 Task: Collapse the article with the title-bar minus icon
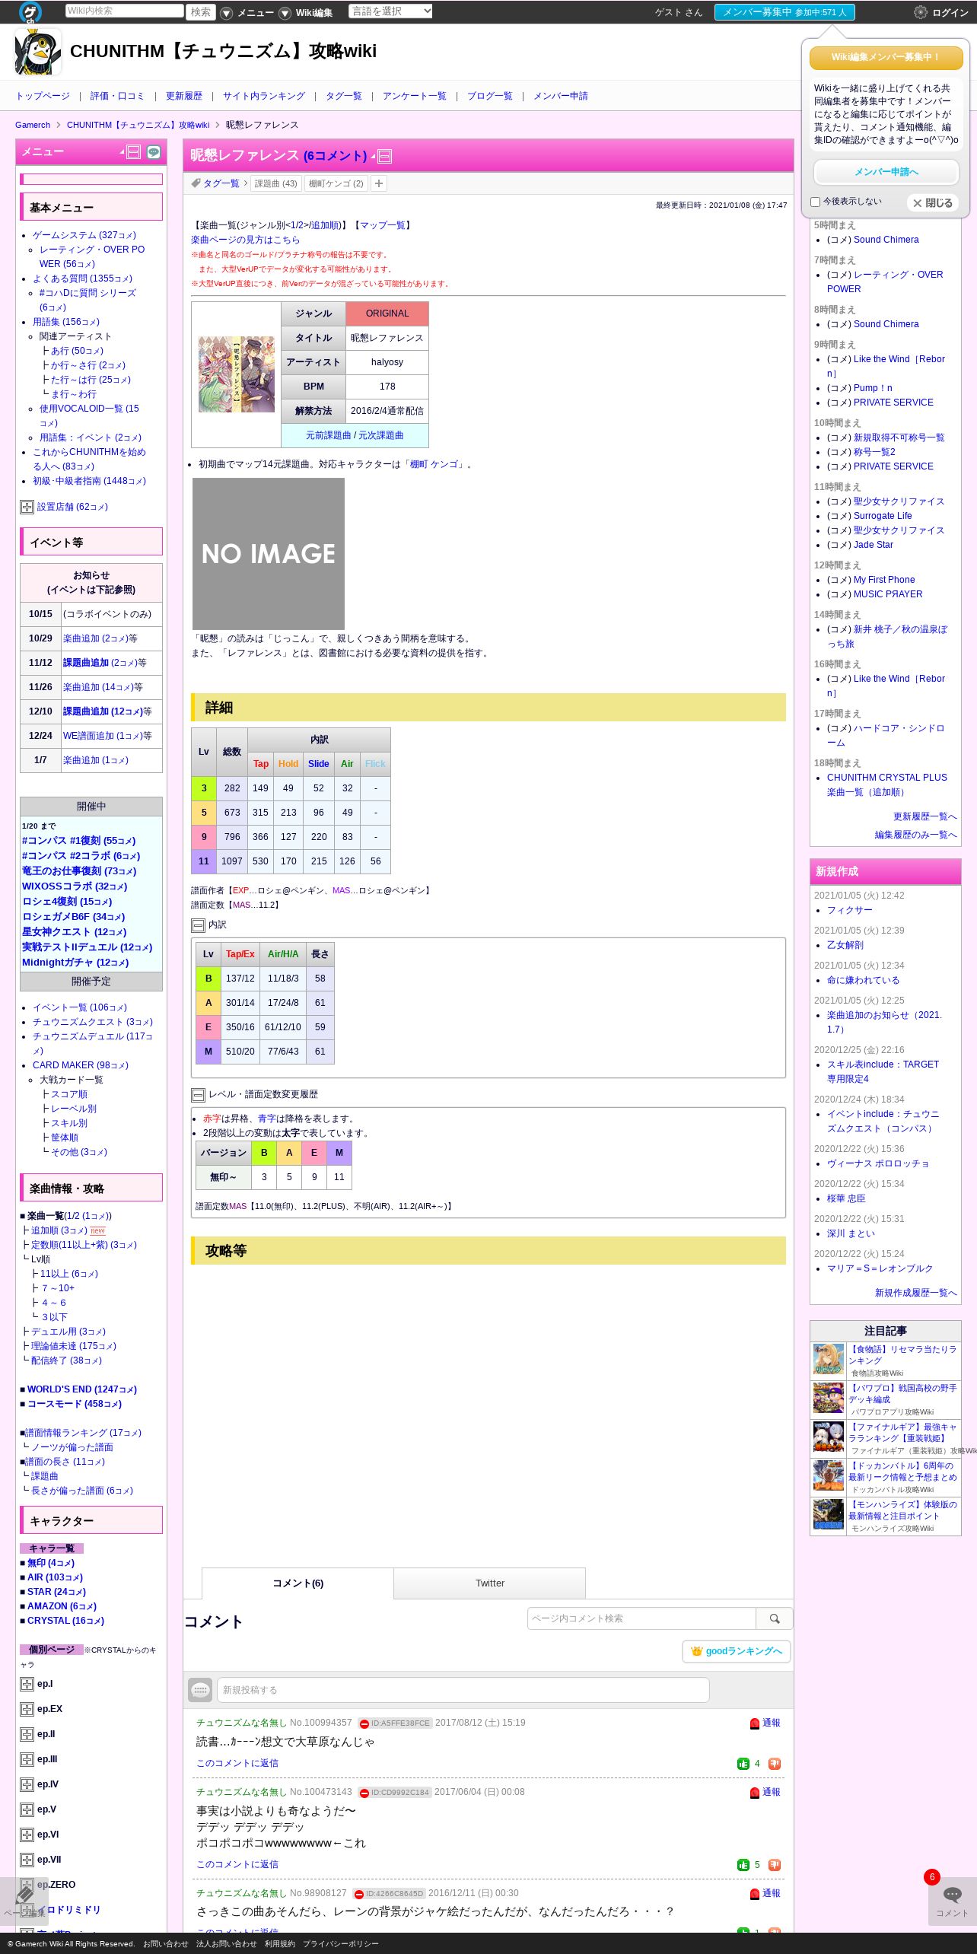pos(385,157)
